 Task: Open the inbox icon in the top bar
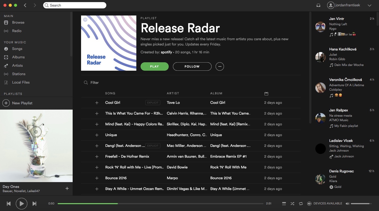click(318, 5)
